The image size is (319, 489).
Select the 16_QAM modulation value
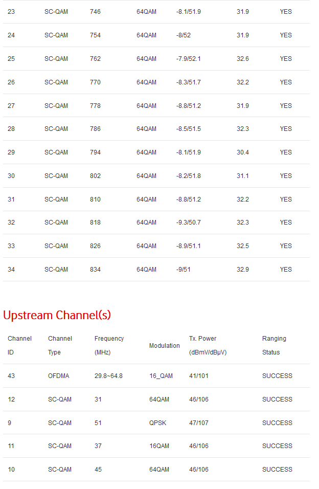(x=161, y=376)
